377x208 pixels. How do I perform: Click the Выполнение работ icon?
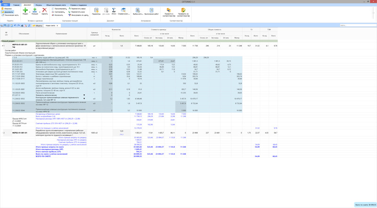152,11
